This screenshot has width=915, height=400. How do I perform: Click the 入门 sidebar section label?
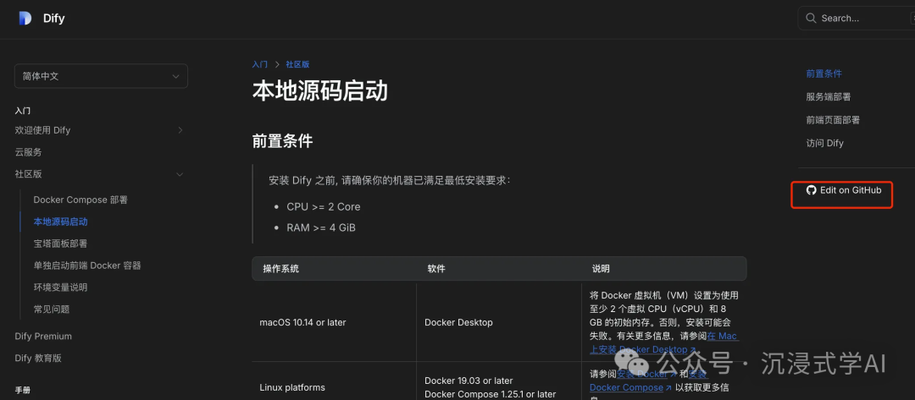(23, 111)
